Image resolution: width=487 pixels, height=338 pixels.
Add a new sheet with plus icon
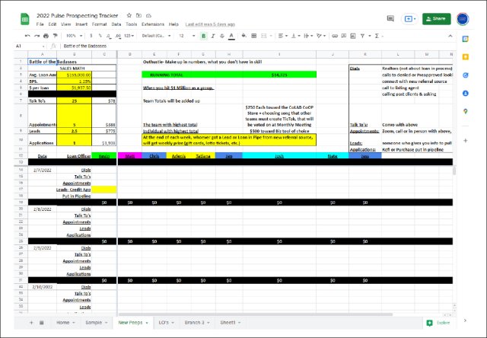(x=31, y=323)
